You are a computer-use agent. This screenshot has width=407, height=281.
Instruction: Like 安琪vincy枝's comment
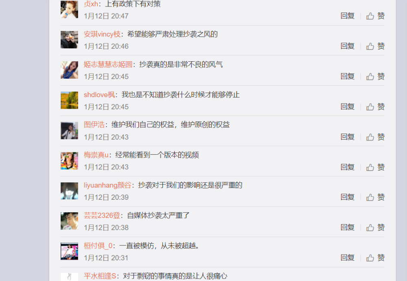375,46
